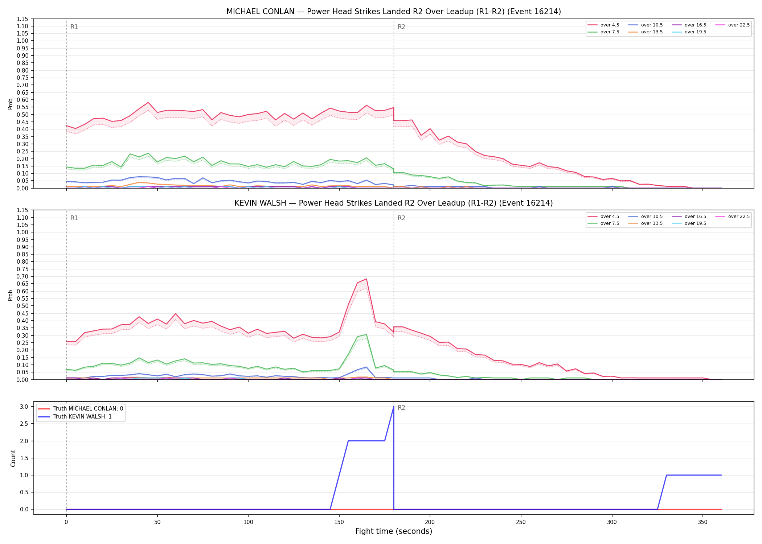Click the KEVIN WALSH chart title
762x544 pixels.
pos(394,203)
